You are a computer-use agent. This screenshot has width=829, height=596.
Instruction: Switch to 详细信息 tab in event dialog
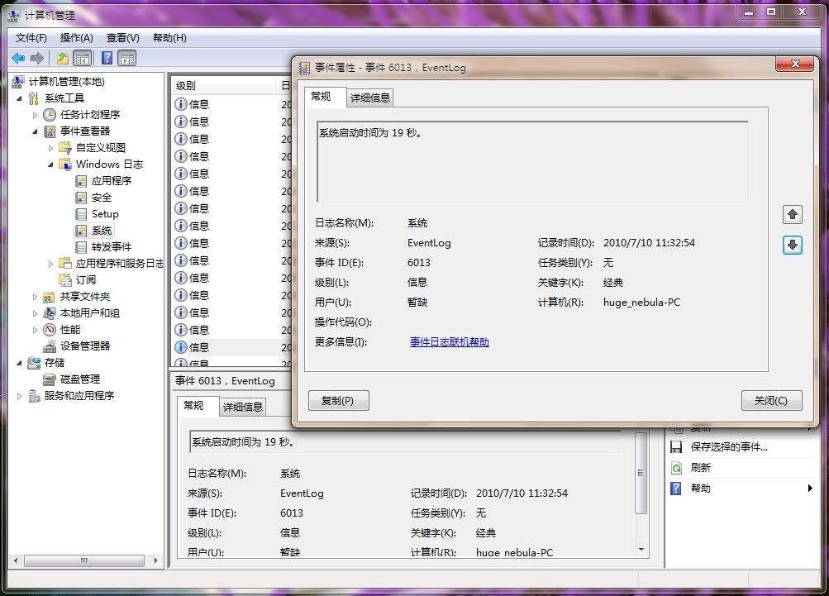[369, 98]
